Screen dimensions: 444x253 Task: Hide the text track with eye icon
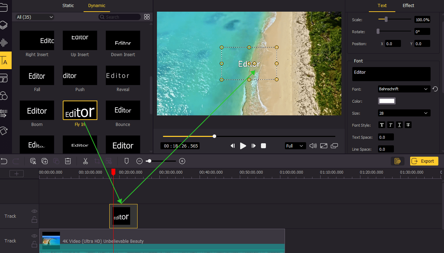[34, 211]
